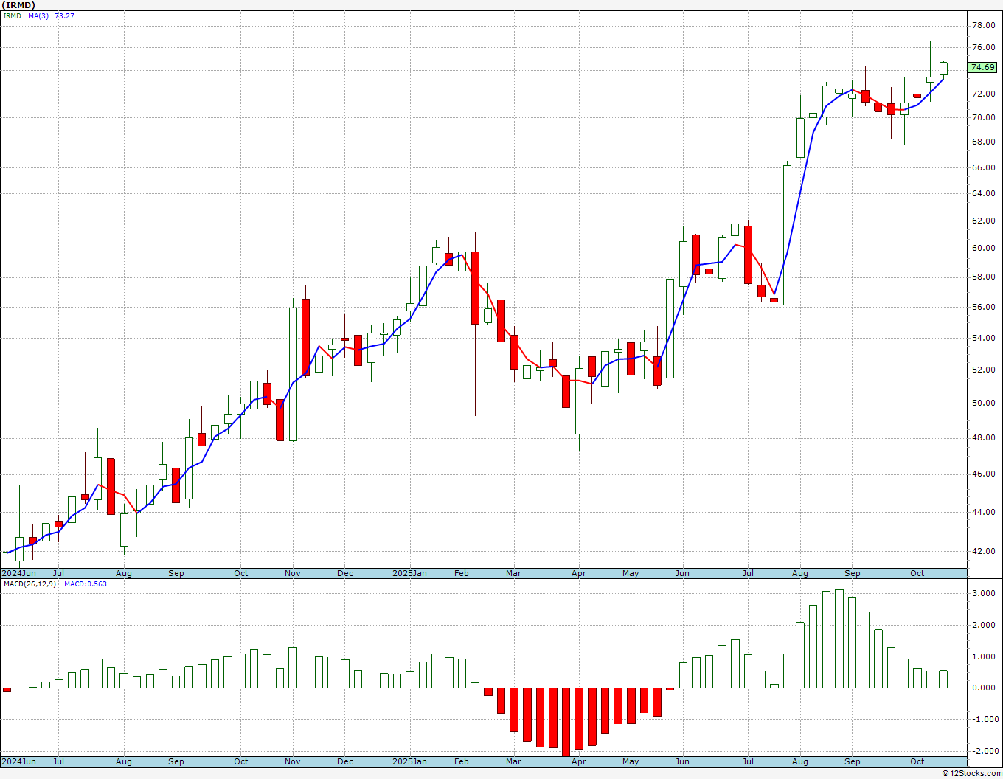Viewport: 1003px width, 779px height.
Task: Select May on the MACD panel time axis
Action: tap(631, 761)
